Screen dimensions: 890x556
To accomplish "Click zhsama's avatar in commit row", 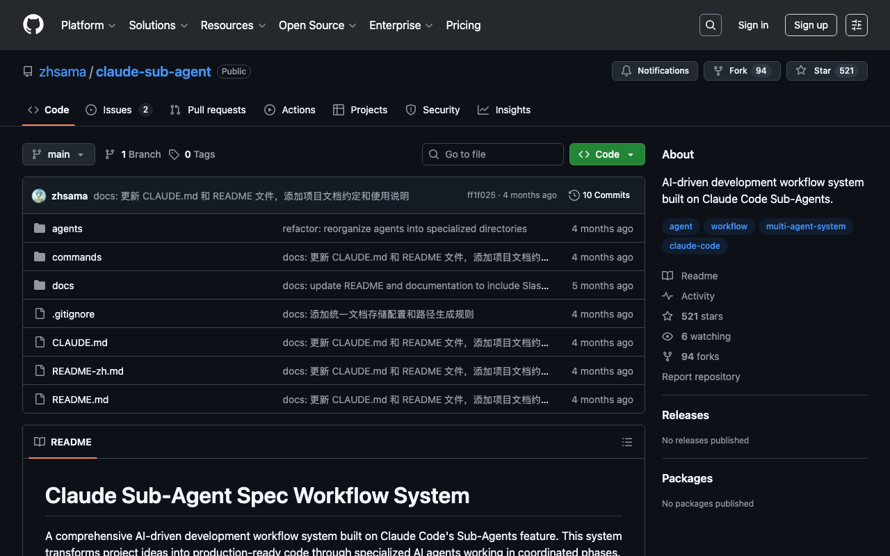I will click(39, 196).
